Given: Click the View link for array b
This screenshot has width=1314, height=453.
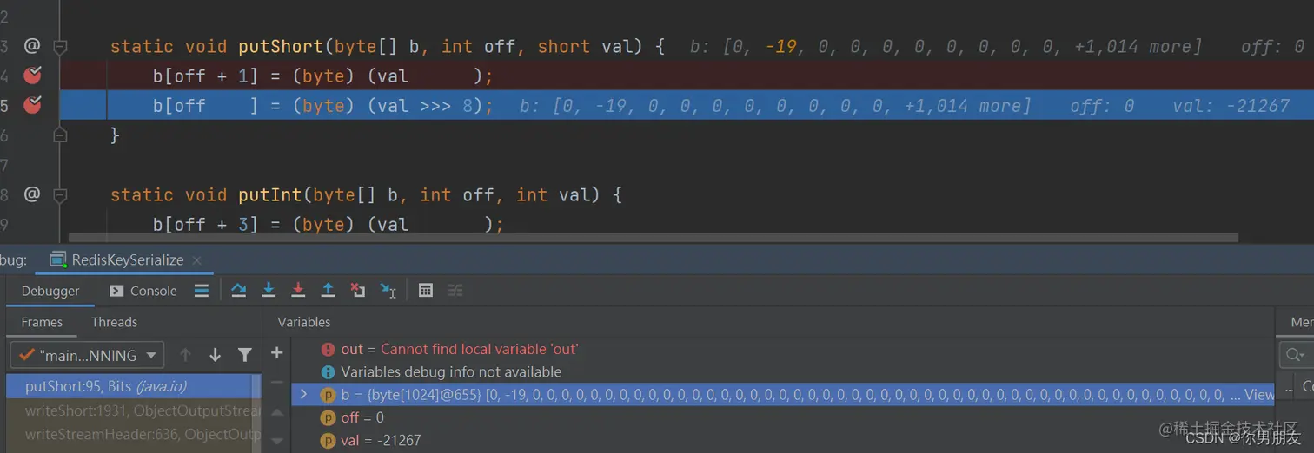Looking at the screenshot, I should coord(1259,395).
